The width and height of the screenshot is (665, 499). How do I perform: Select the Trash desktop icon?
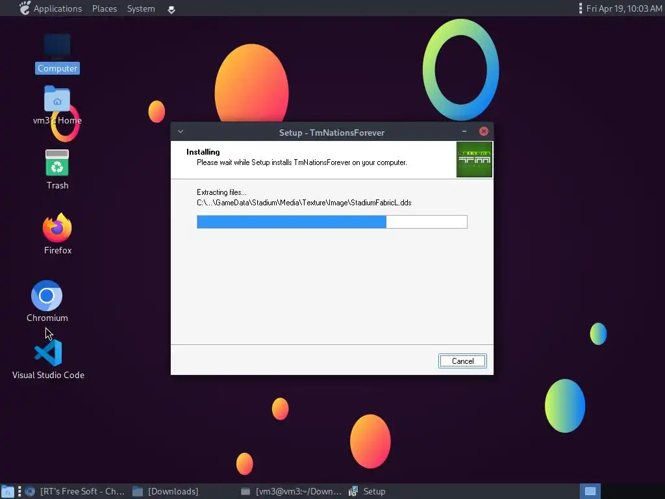(x=57, y=170)
